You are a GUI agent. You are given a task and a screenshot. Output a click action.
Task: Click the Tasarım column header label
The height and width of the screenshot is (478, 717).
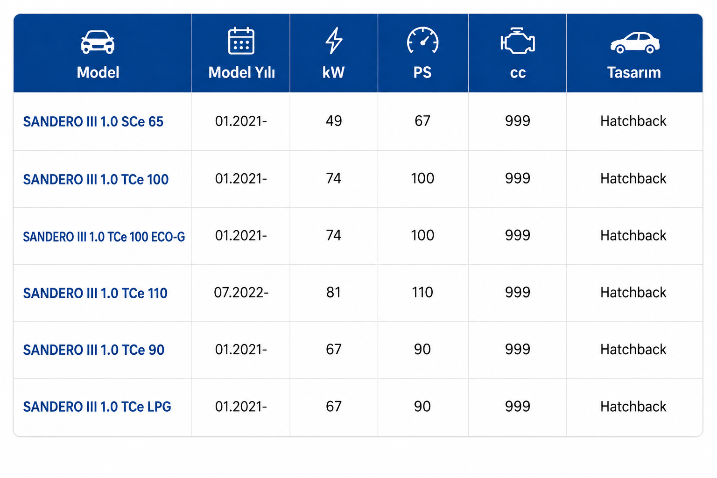click(x=634, y=72)
